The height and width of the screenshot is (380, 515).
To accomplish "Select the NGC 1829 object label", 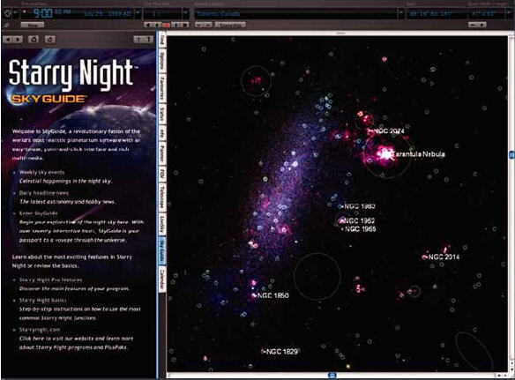I will 282,352.
